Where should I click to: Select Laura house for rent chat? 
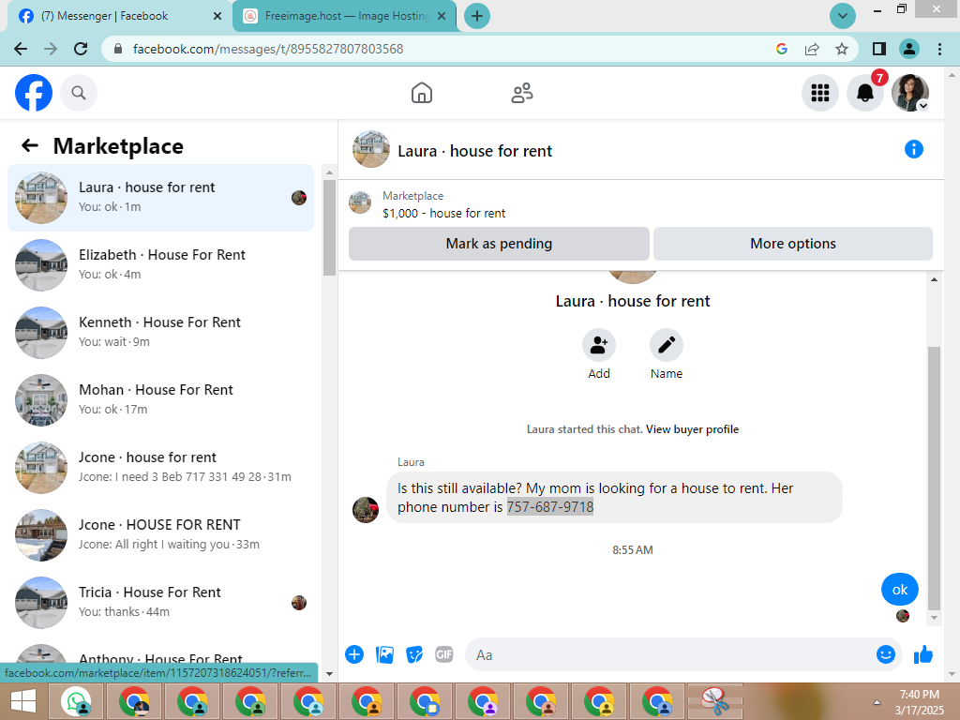pyautogui.click(x=161, y=198)
